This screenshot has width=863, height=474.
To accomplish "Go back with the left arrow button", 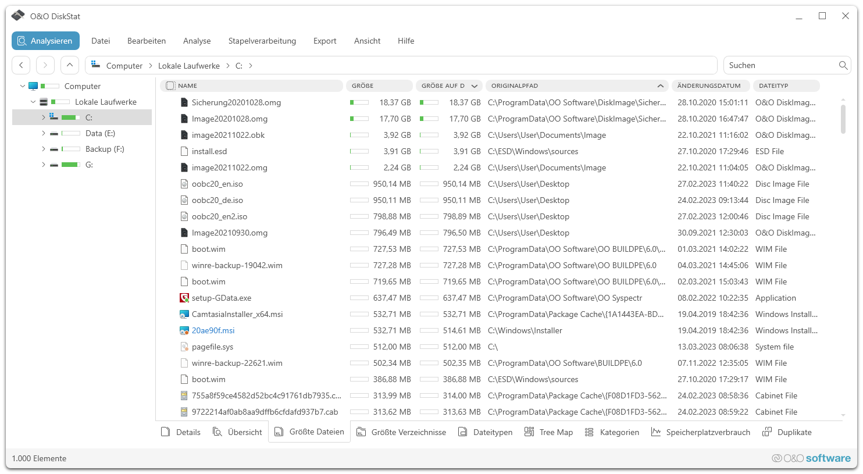I will click(22, 65).
